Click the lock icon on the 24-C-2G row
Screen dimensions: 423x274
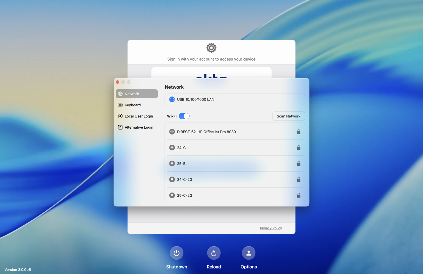[298, 179]
